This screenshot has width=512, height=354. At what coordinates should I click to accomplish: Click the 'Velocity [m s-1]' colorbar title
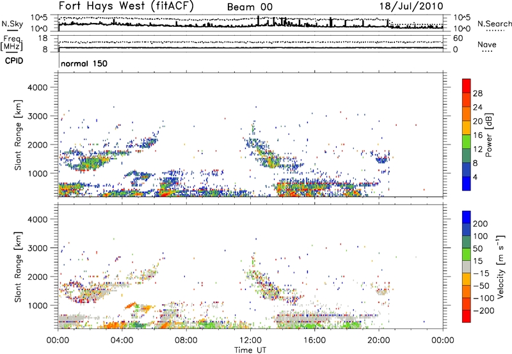(x=500, y=266)
